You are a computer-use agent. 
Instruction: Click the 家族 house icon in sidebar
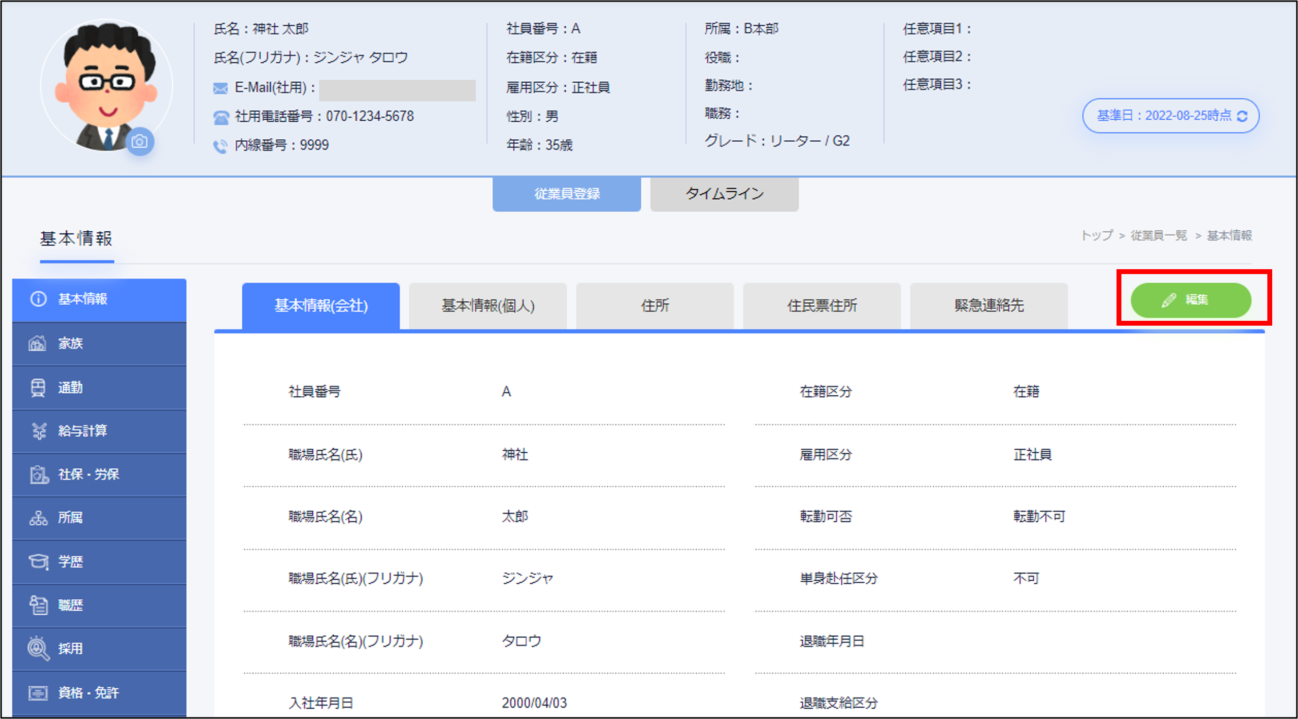coord(37,343)
